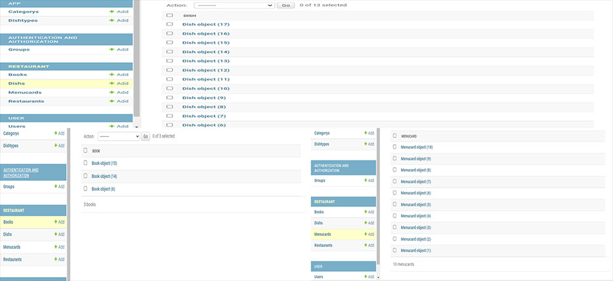The height and width of the screenshot is (281, 613).
Task: Click Add plus icon for Groups on Menucard page
Action: [x=368, y=180]
